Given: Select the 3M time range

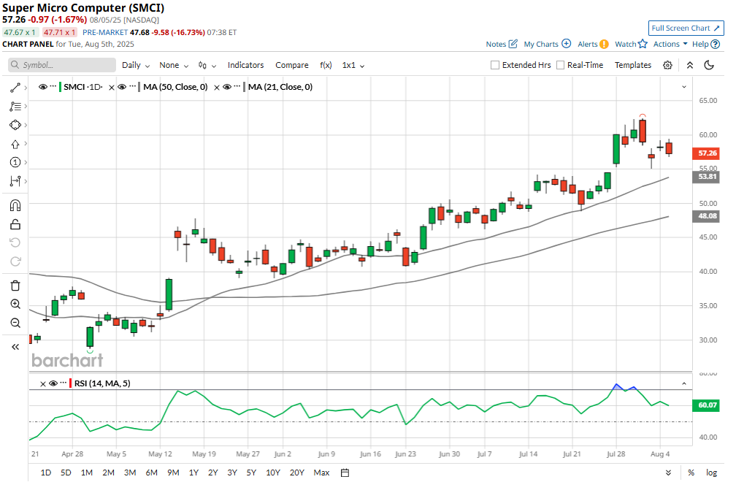Looking at the screenshot, I should (x=130, y=473).
